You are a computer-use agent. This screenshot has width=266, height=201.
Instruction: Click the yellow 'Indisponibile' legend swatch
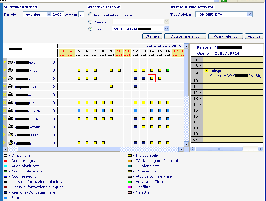click(x=130, y=156)
